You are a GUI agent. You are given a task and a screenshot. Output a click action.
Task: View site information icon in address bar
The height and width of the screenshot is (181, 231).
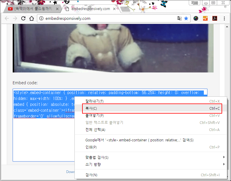coord(41,18)
